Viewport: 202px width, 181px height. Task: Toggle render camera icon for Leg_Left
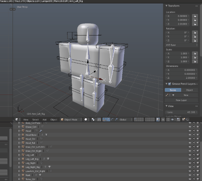(x=198, y=155)
